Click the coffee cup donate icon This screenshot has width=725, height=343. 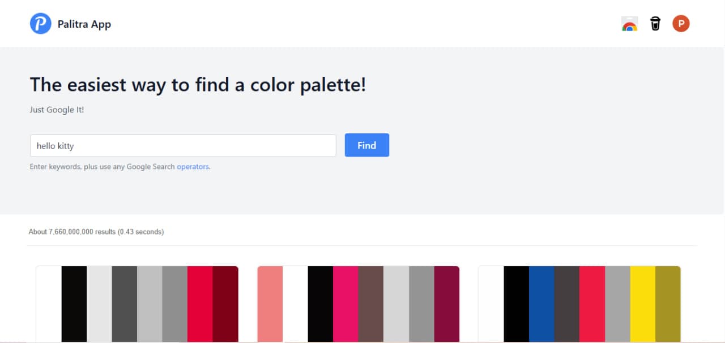(655, 24)
